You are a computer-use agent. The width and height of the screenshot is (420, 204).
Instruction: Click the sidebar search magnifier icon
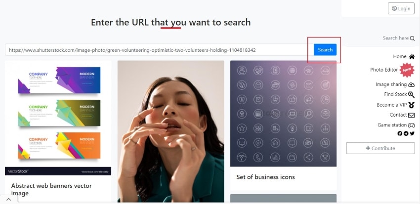[412, 39]
